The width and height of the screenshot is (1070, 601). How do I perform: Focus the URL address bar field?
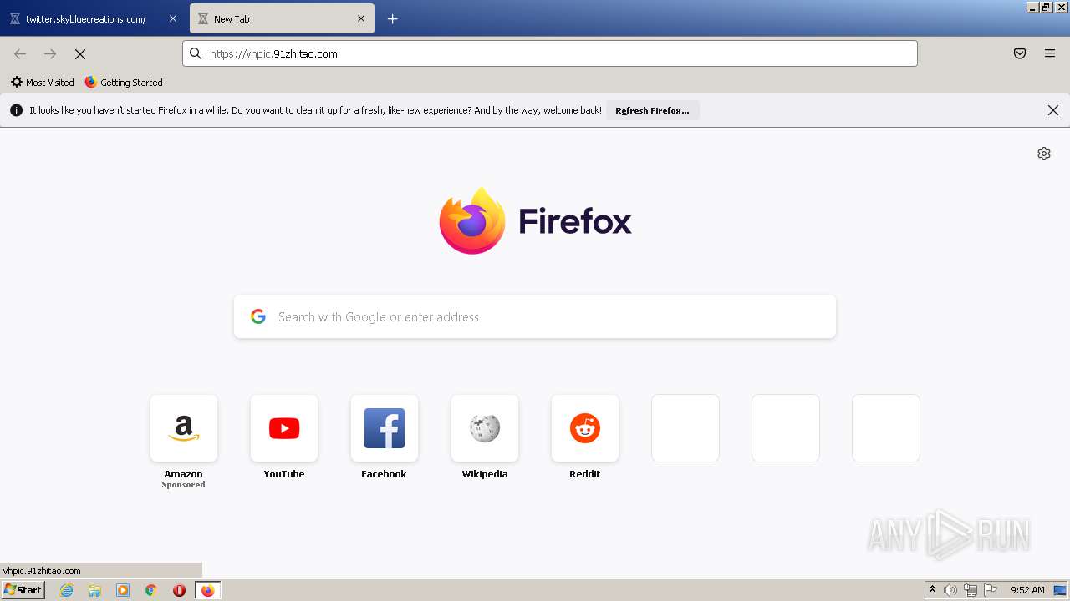550,53
